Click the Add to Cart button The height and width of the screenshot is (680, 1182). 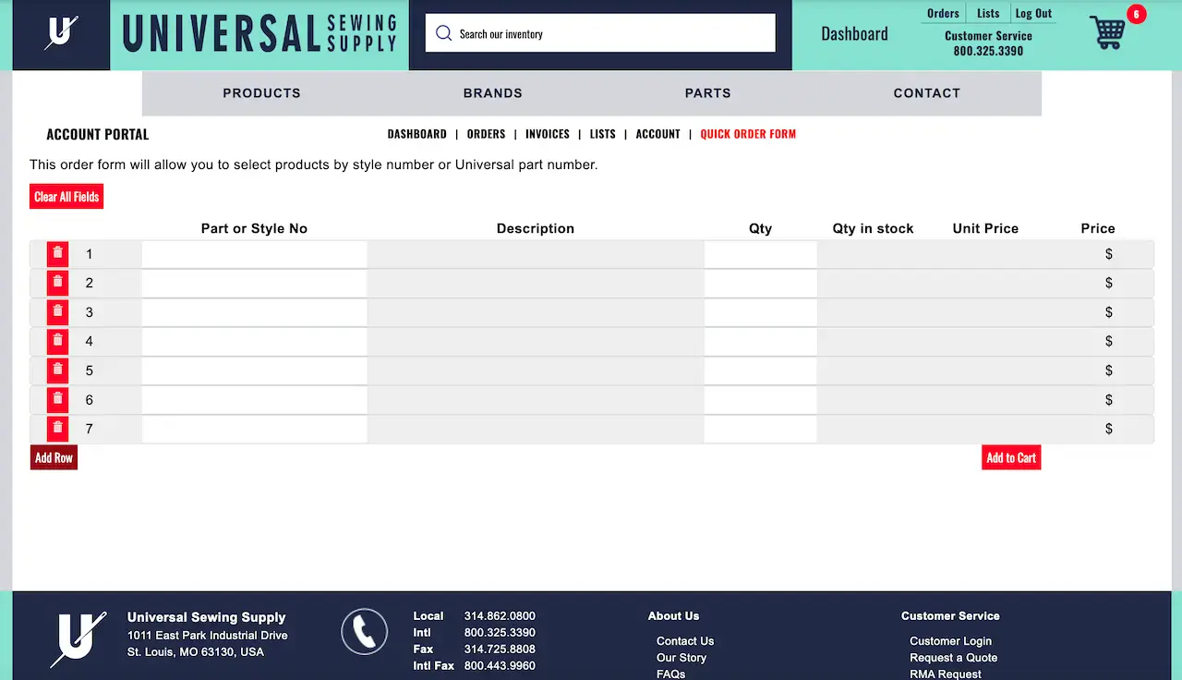[1011, 457]
